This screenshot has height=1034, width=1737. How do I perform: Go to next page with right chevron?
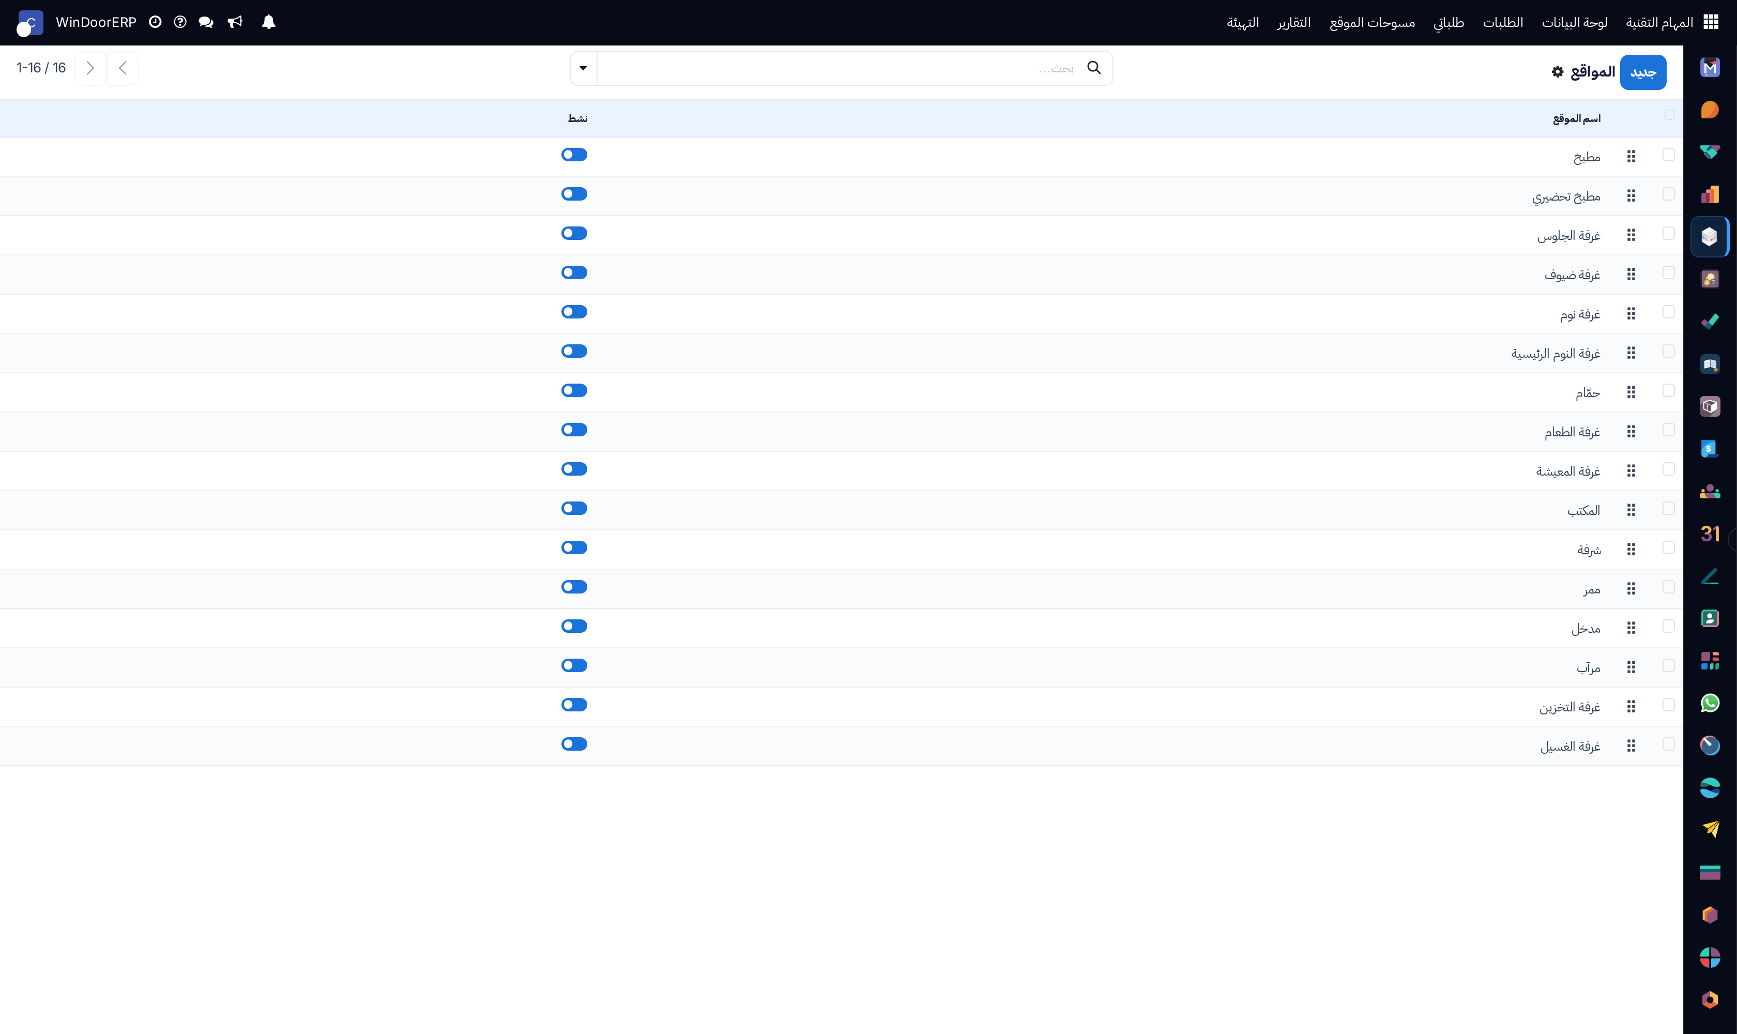click(90, 68)
